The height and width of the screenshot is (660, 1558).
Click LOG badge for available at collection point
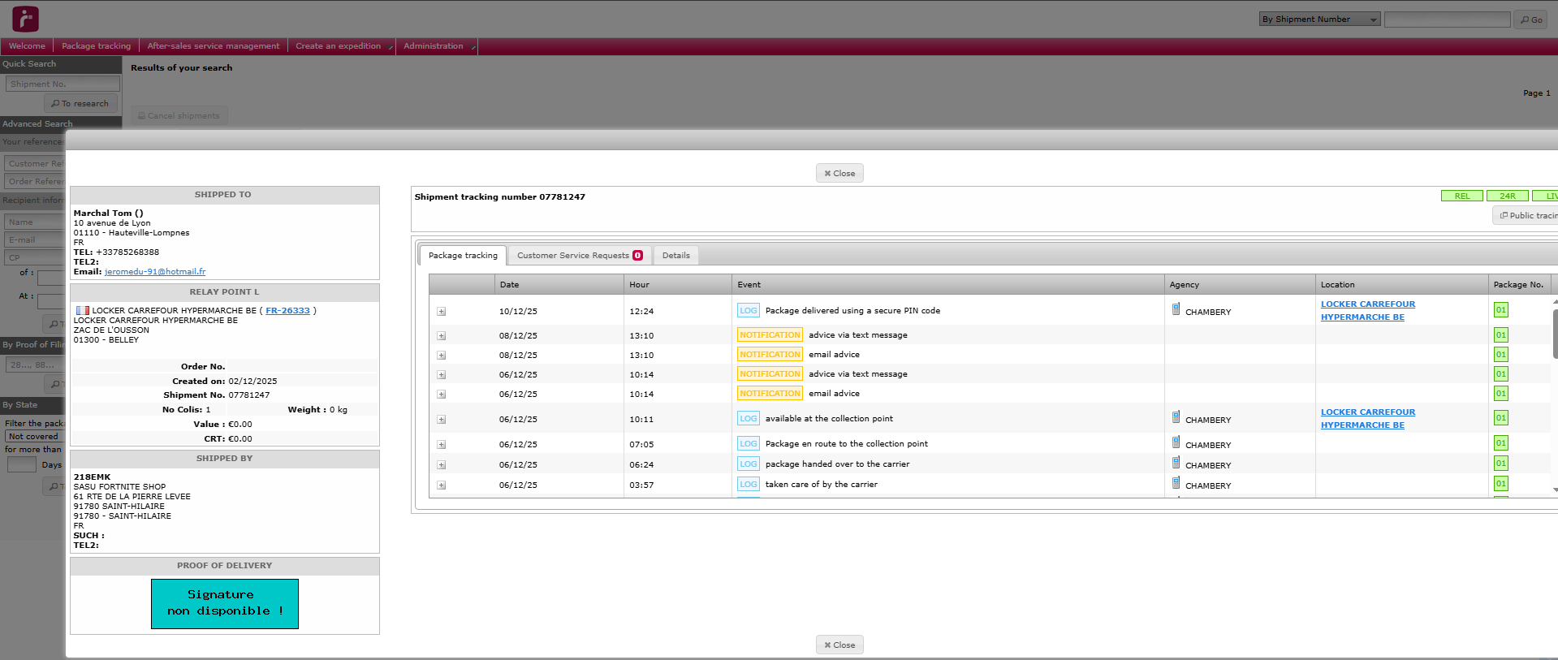point(748,419)
